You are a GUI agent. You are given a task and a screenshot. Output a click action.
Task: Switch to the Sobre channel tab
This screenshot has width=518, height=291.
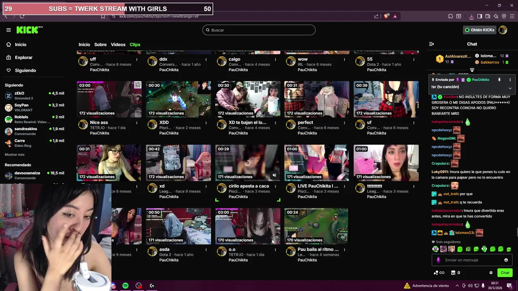point(100,44)
